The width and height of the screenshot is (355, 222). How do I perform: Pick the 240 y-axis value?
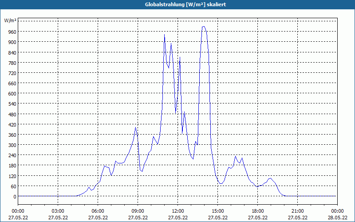click(12, 155)
